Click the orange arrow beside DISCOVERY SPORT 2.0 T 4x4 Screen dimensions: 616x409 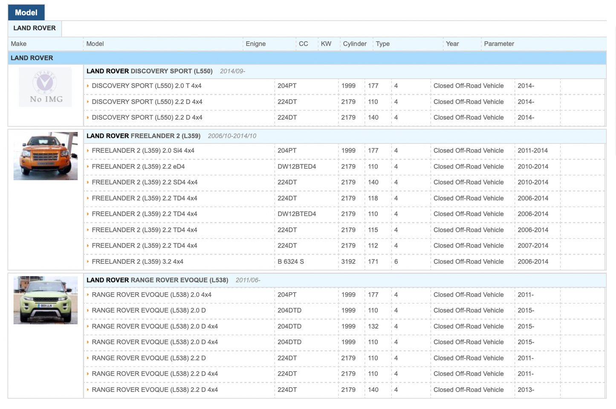coord(88,86)
